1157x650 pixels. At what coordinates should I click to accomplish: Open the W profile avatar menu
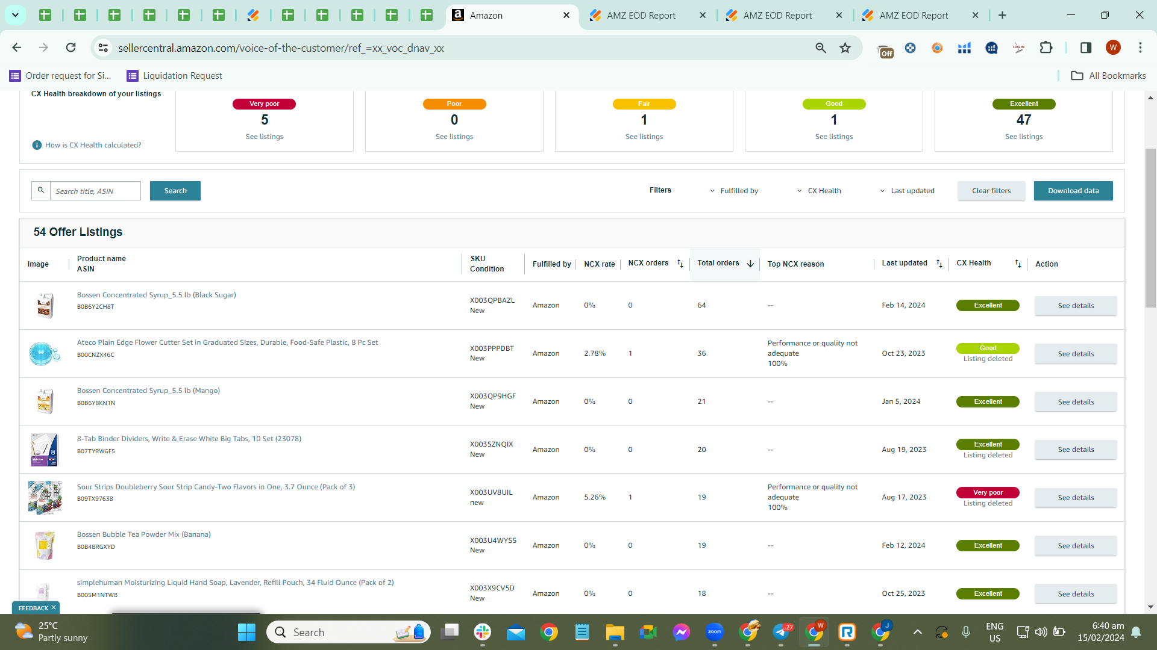click(1113, 48)
